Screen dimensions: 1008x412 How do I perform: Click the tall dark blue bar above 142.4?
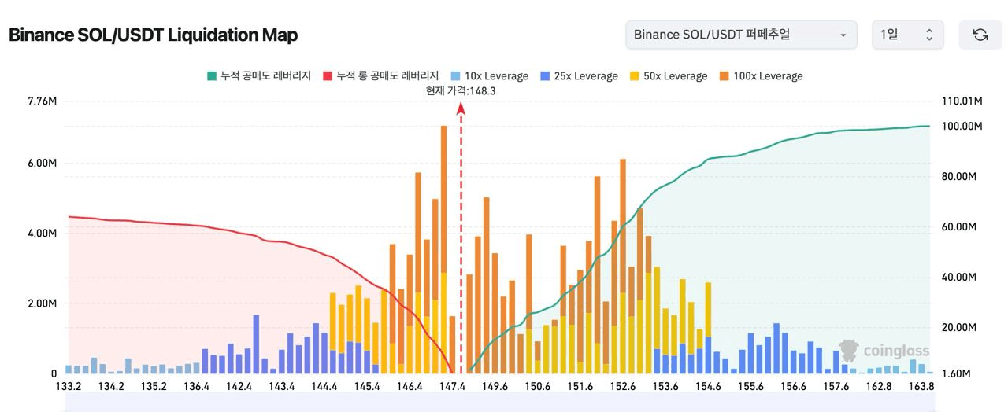point(256,344)
